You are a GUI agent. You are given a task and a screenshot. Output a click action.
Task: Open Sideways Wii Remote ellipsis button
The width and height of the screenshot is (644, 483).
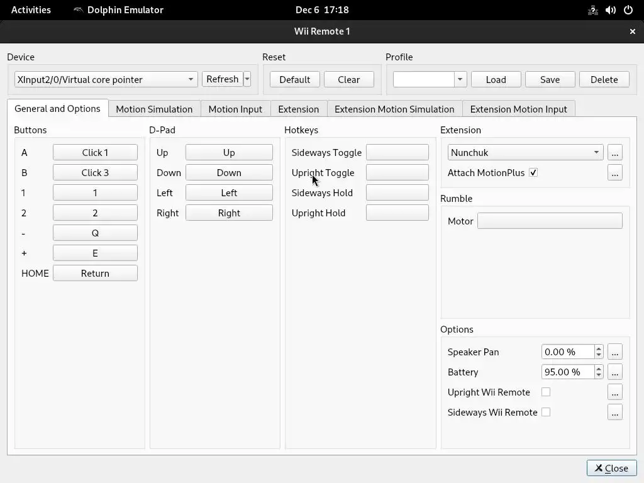pos(614,412)
